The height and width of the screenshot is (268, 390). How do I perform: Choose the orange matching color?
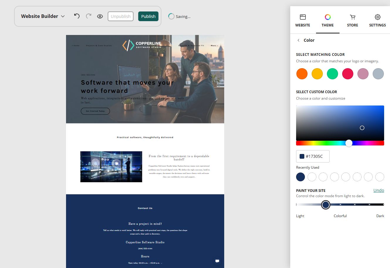pos(302,74)
